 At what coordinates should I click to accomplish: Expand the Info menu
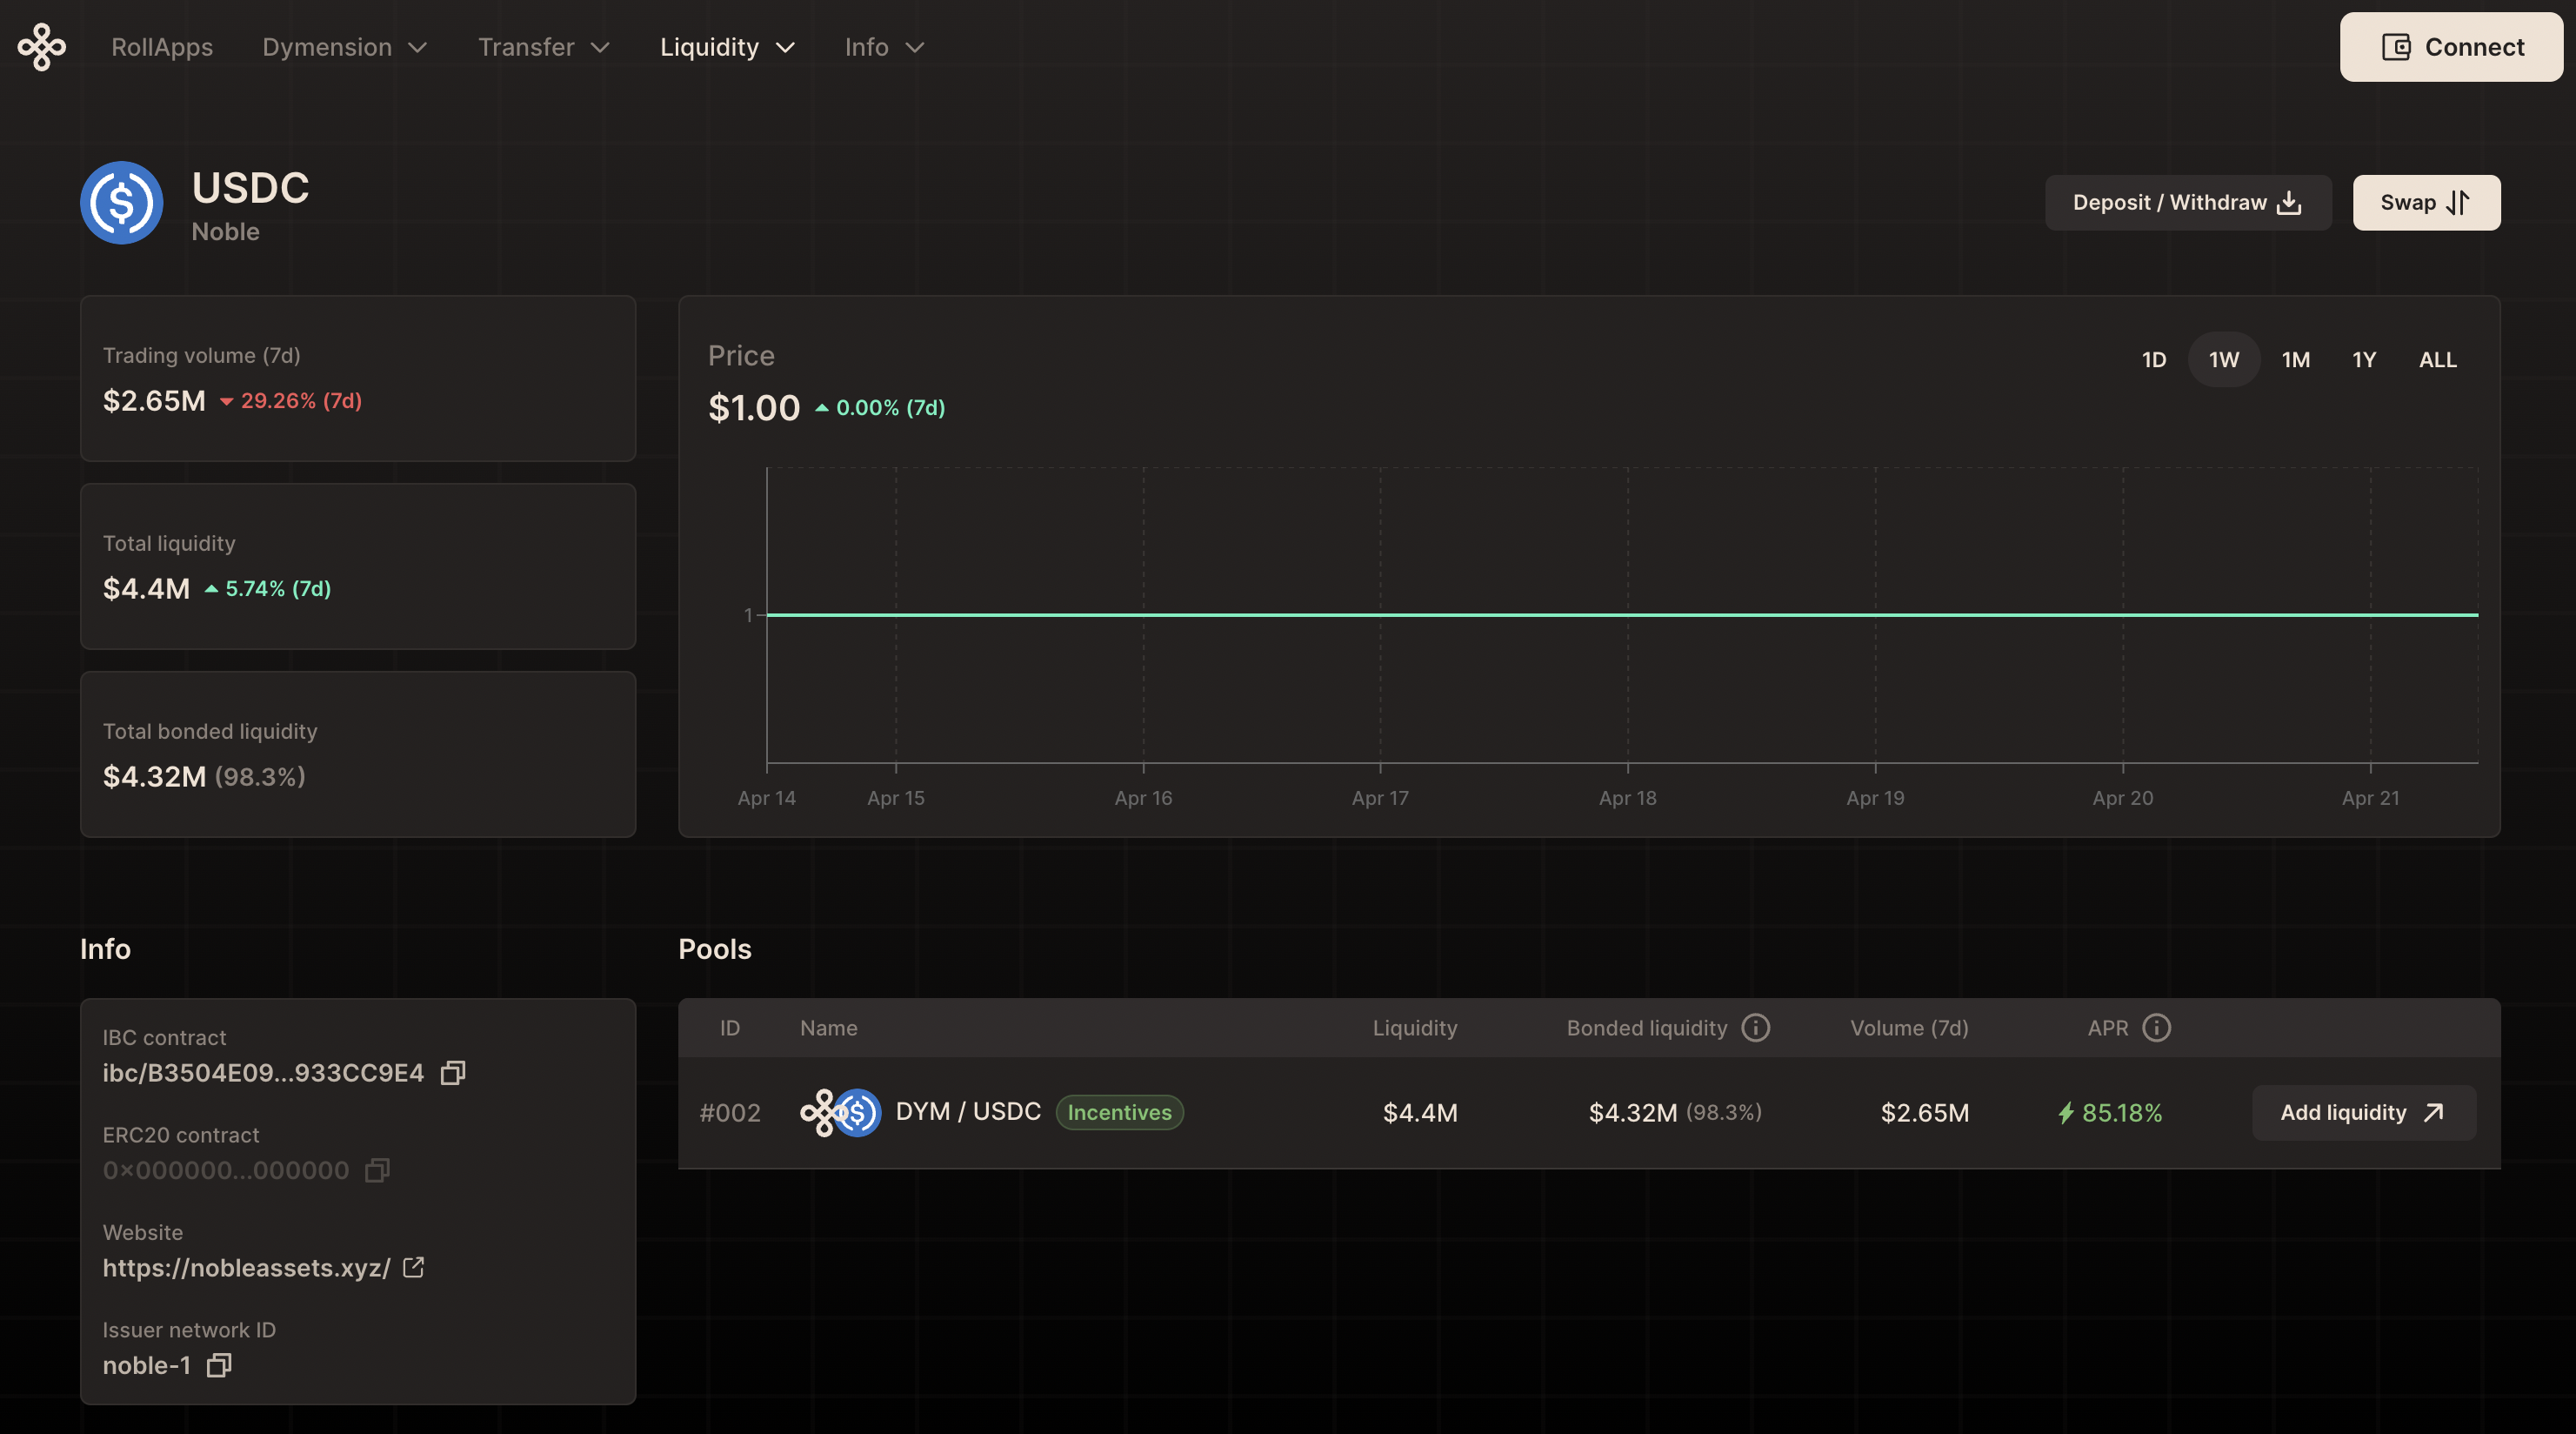tap(884, 47)
